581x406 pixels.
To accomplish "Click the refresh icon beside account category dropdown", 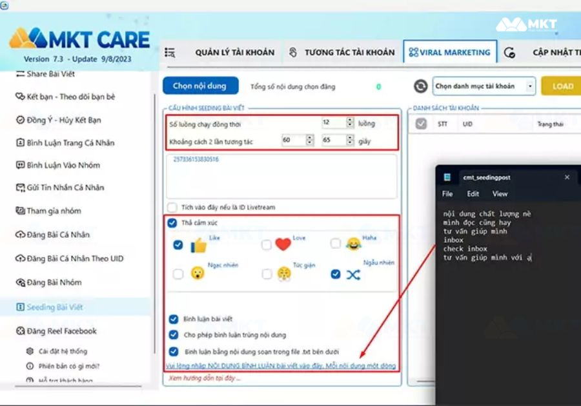I will (x=421, y=86).
